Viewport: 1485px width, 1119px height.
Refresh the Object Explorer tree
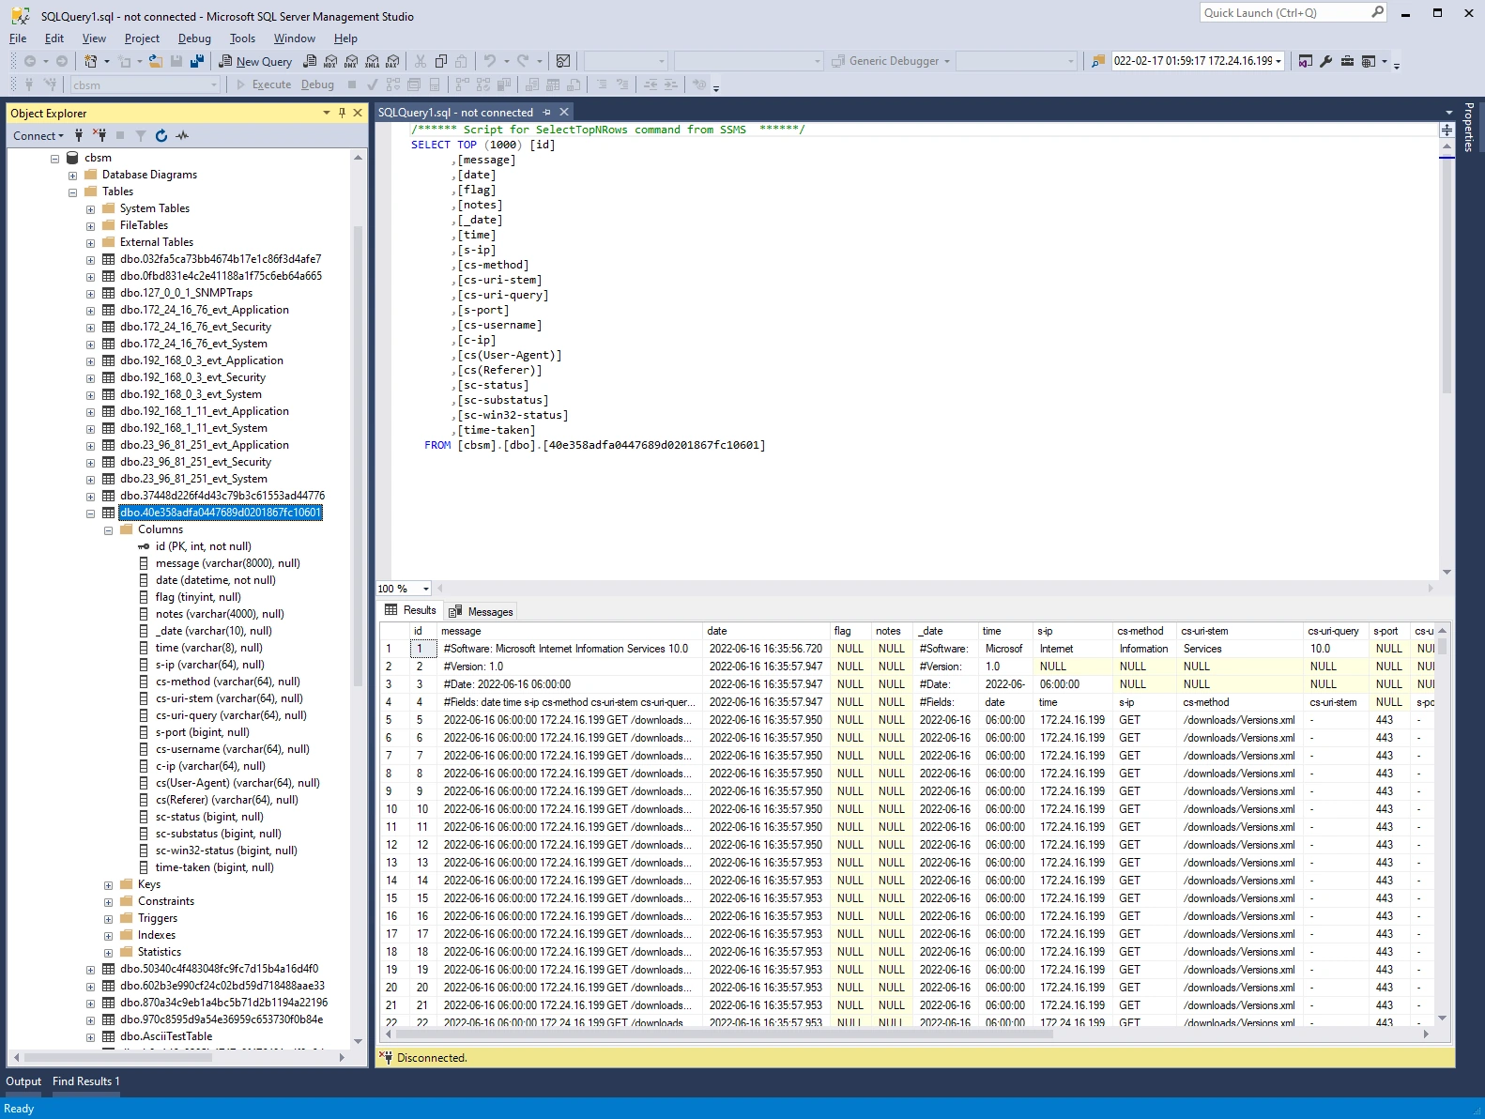click(x=161, y=136)
